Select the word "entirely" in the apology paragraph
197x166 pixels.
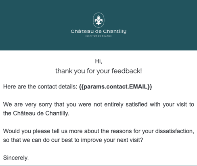[114, 105]
